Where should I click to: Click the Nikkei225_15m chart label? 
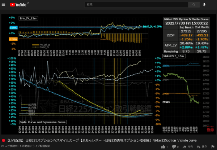(x=174, y=56)
